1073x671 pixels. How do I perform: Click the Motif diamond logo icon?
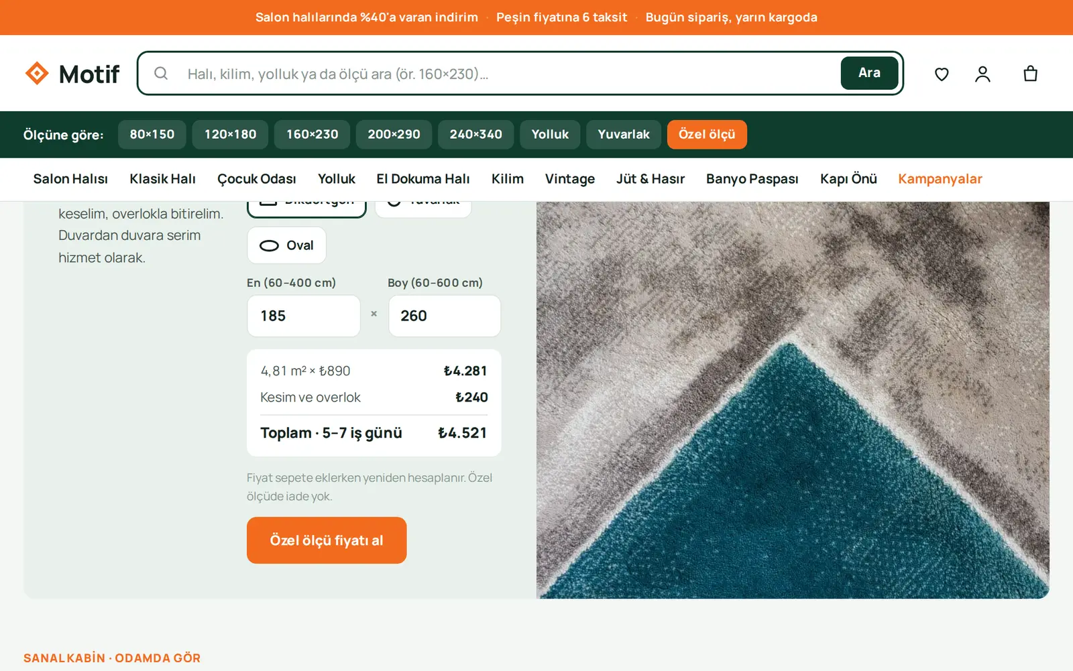37,73
